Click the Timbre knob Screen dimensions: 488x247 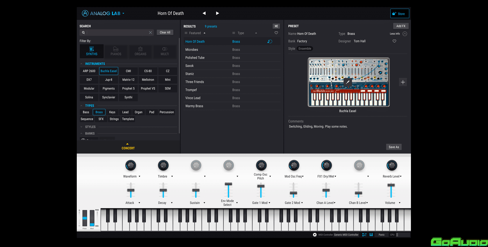click(163, 165)
